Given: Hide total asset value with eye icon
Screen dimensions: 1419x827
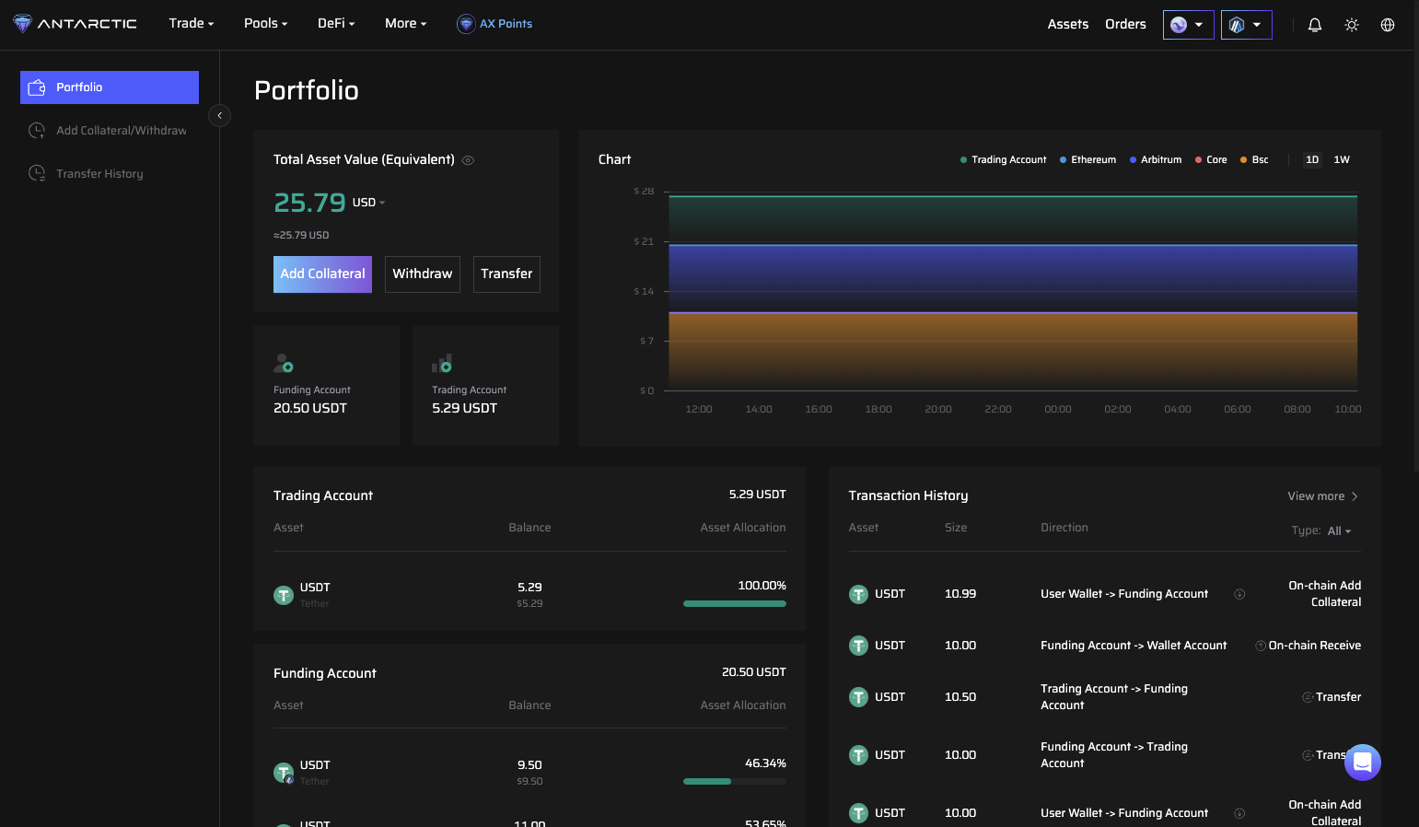Looking at the screenshot, I should point(468,160).
